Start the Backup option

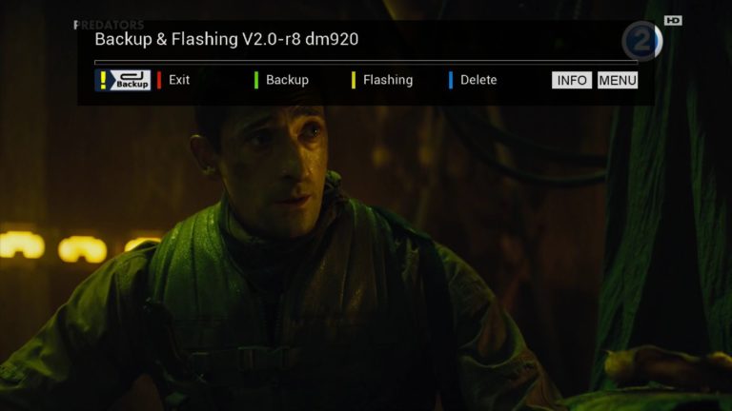[x=287, y=80]
